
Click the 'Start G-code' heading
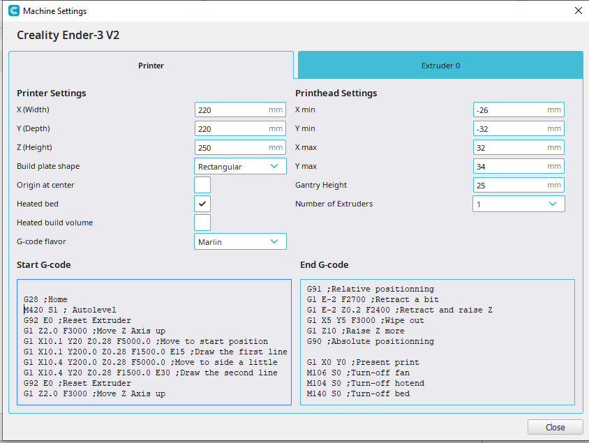point(43,264)
